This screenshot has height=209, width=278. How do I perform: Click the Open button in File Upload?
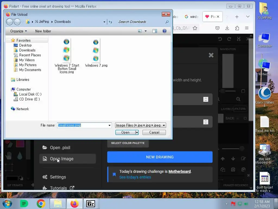tap(125, 133)
